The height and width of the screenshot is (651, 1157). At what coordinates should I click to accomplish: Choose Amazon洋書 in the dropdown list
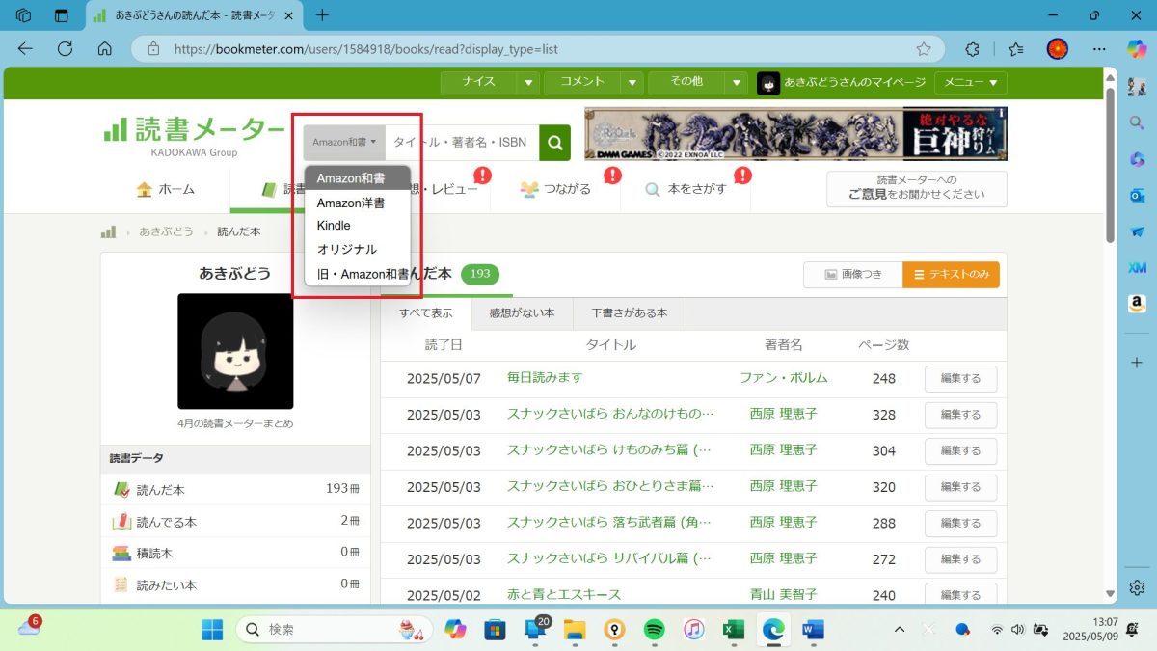(351, 203)
